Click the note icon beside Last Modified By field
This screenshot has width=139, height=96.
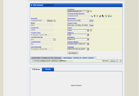[54, 40]
